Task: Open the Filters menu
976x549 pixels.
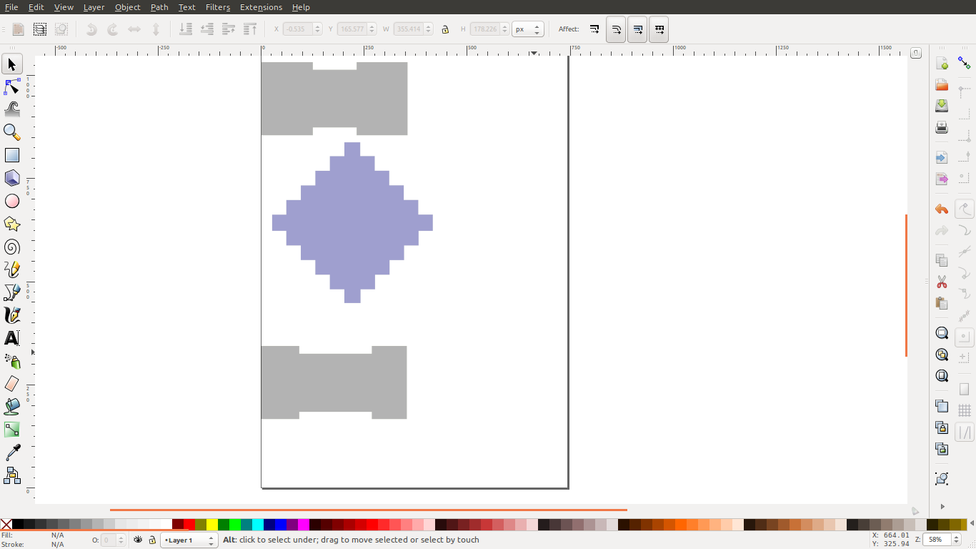Action: [x=218, y=7]
